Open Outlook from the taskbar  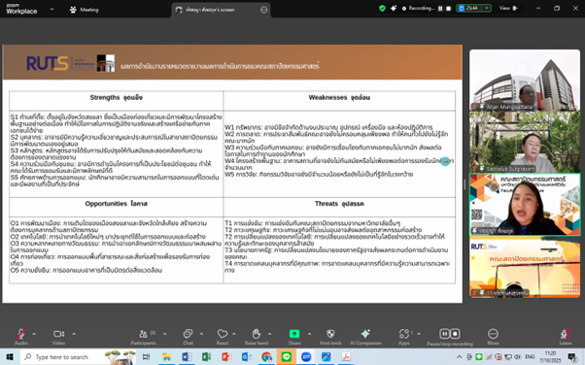246,357
